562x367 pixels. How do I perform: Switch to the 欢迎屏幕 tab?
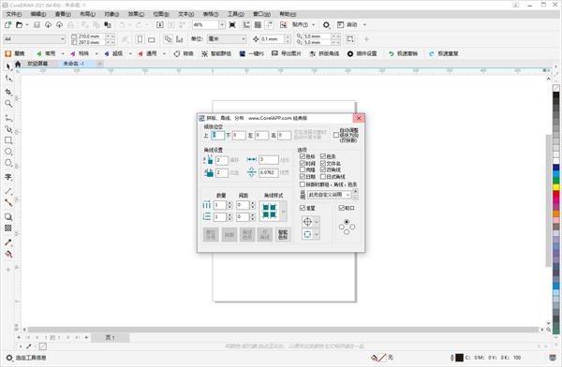point(37,64)
